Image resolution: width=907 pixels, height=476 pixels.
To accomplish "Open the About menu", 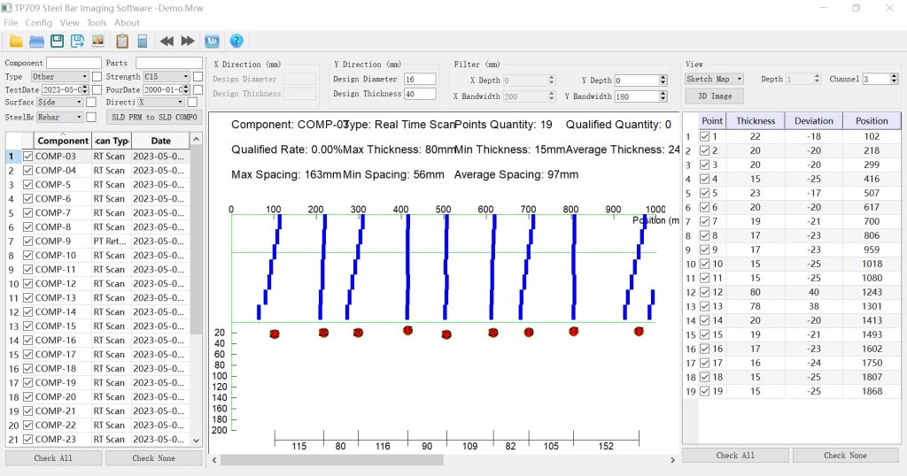I will pos(127,22).
